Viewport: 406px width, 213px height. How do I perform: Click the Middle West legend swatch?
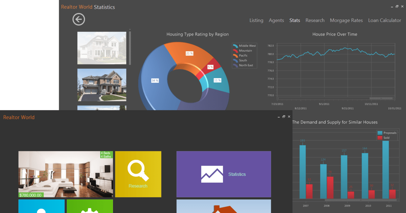[235, 46]
